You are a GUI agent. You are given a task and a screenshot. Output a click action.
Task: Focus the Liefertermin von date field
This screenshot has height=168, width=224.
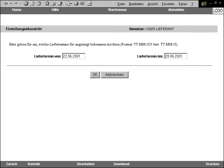tap(74, 56)
